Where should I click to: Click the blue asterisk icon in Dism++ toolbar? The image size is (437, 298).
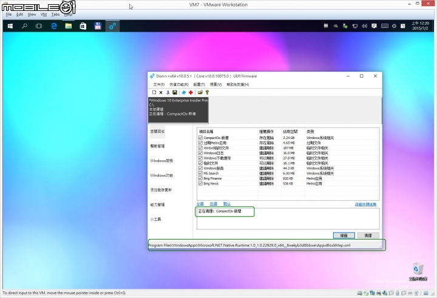tap(184, 92)
